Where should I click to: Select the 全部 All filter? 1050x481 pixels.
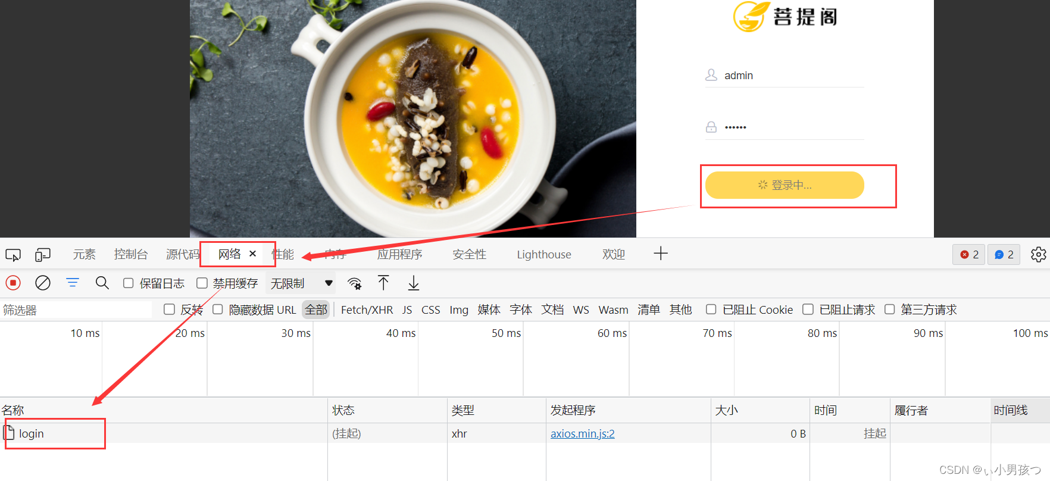316,310
